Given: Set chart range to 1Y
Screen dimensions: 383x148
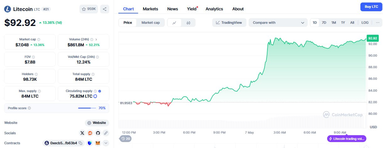Looking at the screenshot, I should [343, 23].
